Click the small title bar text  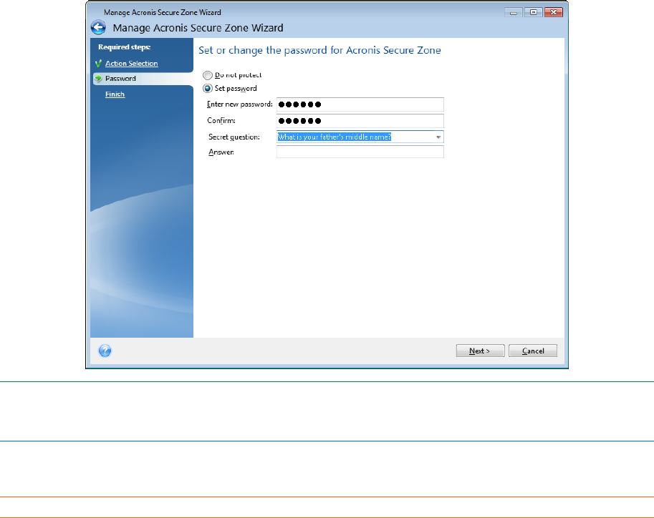(163, 12)
